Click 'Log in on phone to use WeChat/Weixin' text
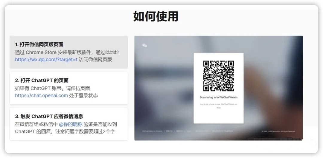Viewport: 323px width, 158px height. (x=219, y=106)
